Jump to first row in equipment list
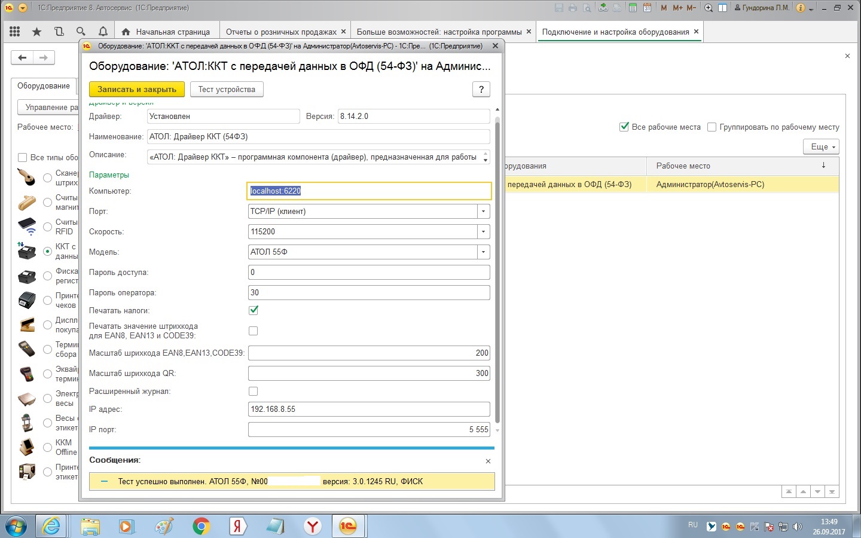 click(x=789, y=491)
